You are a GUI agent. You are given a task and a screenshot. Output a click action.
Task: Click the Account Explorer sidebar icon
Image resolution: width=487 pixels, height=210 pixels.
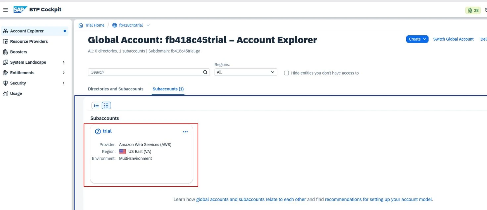5,31
